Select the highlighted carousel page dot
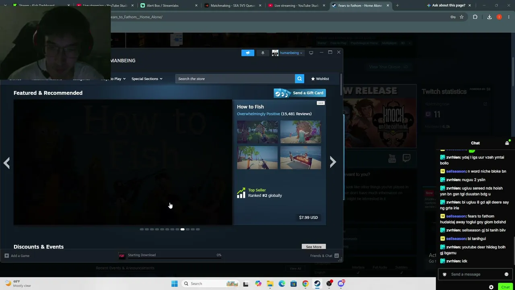515x290 pixels. coord(183,229)
